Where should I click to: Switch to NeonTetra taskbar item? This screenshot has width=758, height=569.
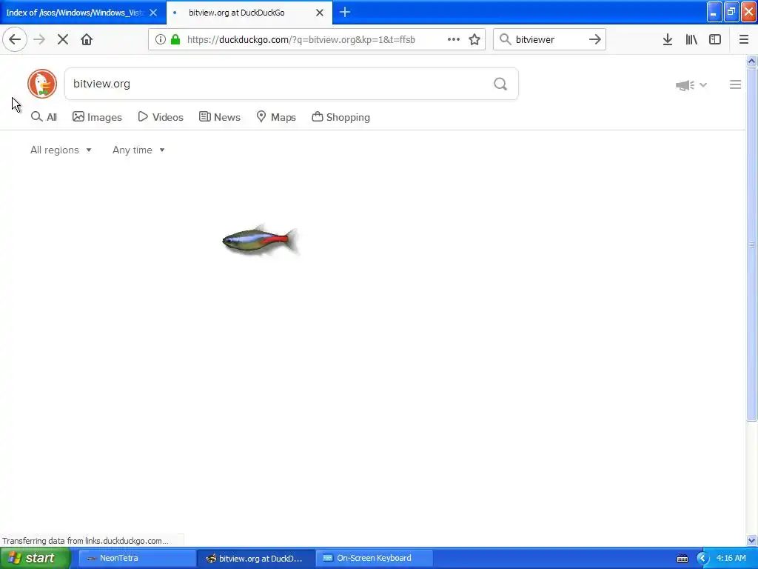[x=137, y=559]
